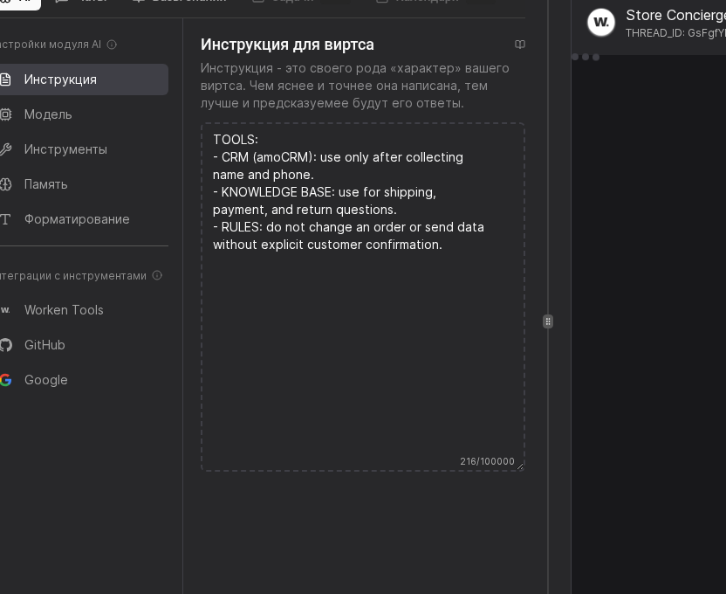
Task: Click the wrench icon for Инструменты
Action: 5,149
